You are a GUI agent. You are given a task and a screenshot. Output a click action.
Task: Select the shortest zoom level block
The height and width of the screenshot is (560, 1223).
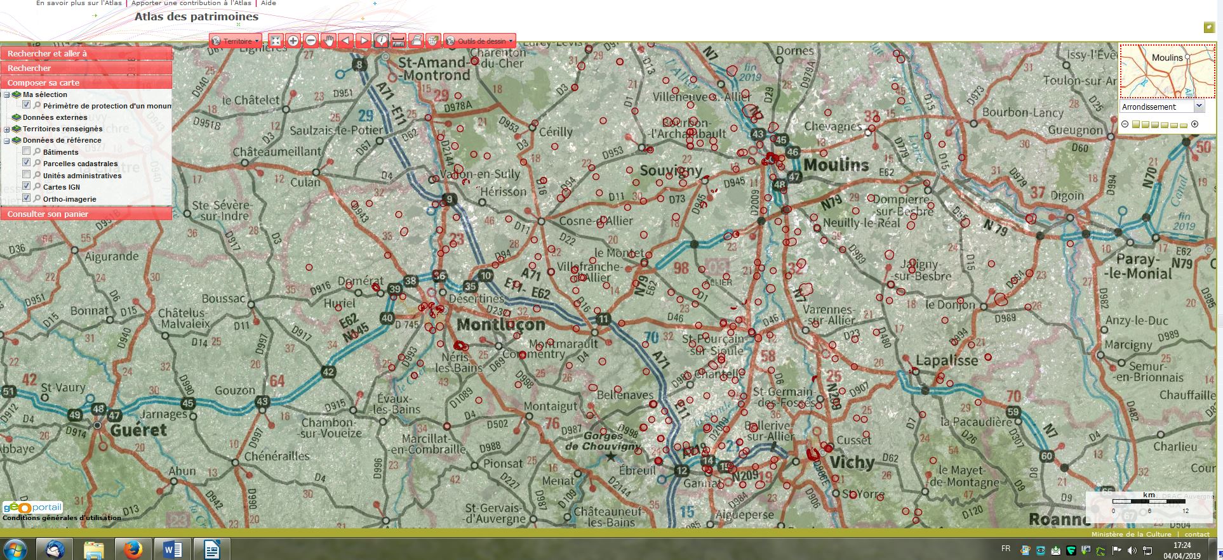[x=1184, y=126]
